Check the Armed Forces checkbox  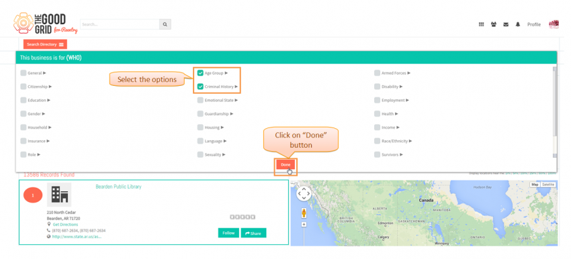click(377, 73)
